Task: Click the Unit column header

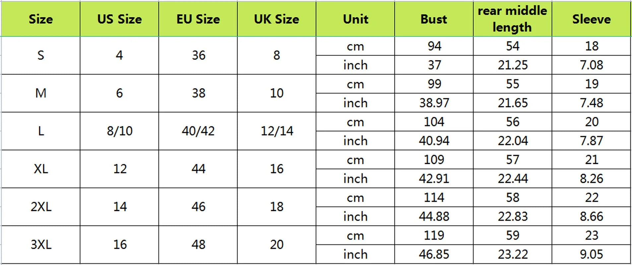Action: pyautogui.click(x=355, y=19)
